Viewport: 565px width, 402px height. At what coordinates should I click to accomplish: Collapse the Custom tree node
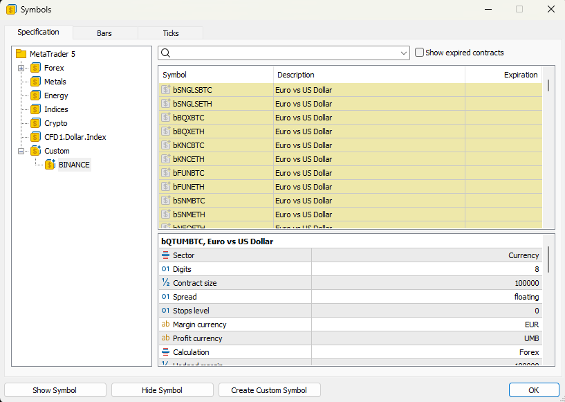click(x=21, y=151)
